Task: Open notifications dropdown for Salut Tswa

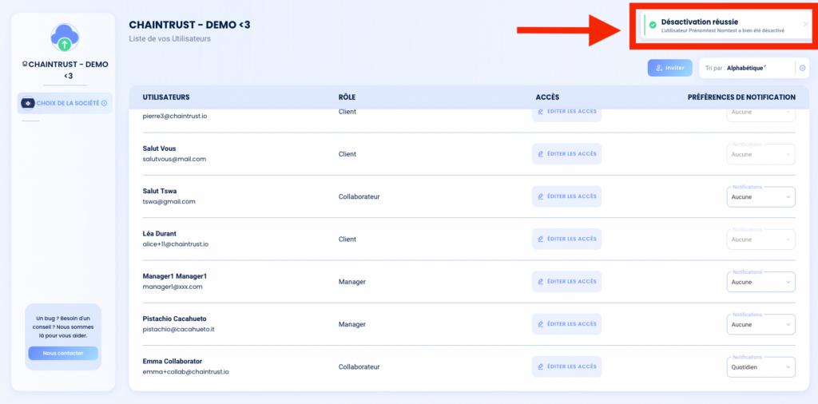Action: 761,197
